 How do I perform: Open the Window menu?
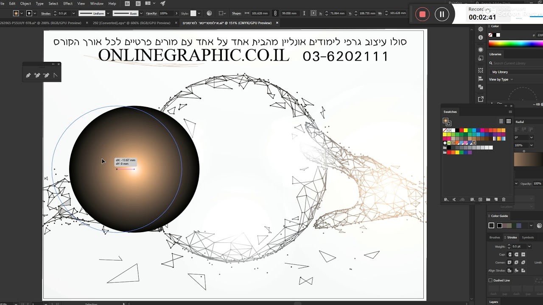click(97, 3)
